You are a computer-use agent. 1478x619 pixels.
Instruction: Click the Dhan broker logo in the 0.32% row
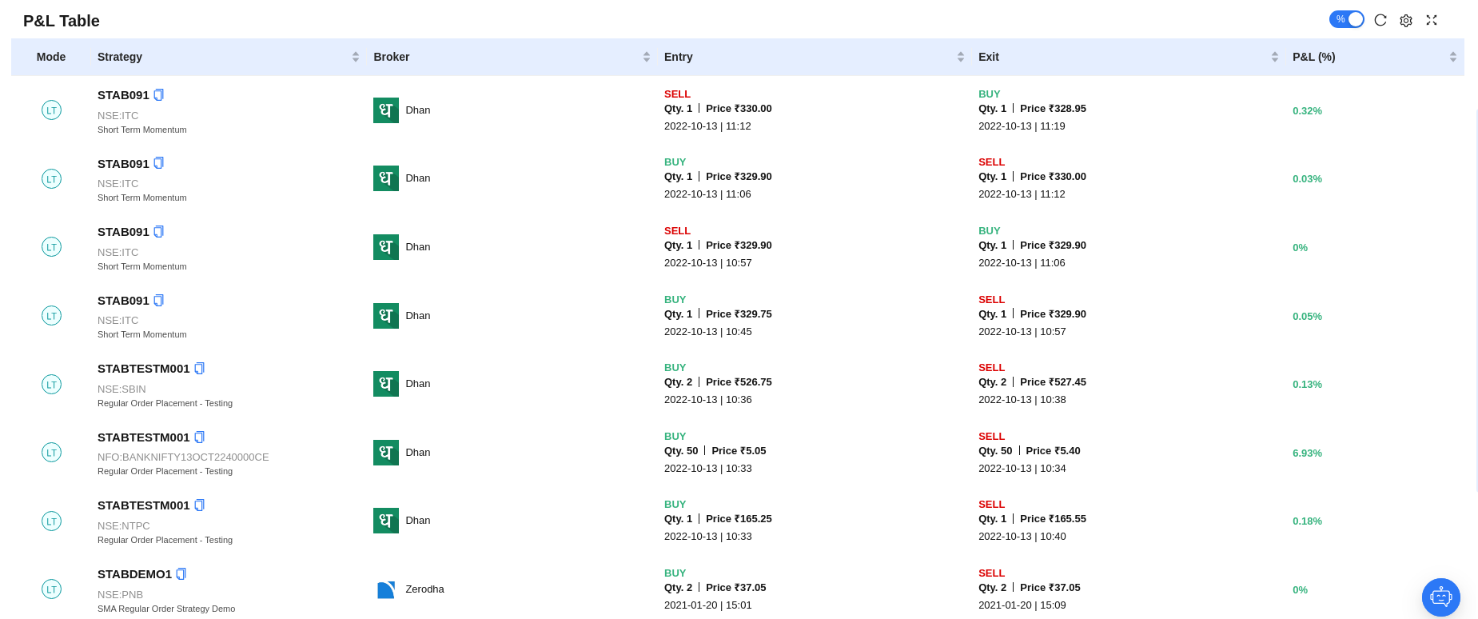[x=386, y=110]
